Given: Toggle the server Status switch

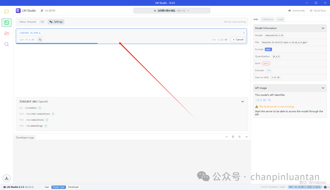Looking at the screenshot, I should pos(42,22).
